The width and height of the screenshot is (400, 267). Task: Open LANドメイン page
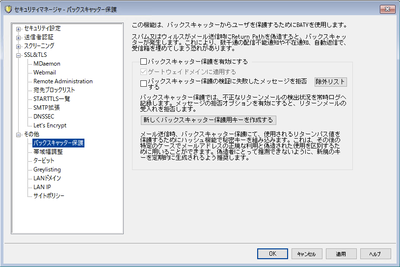tap(47, 178)
